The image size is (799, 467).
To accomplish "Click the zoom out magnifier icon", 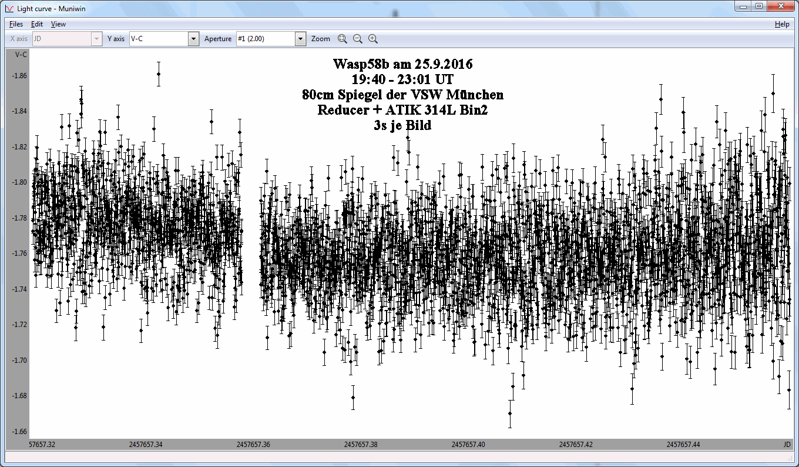I will [357, 39].
